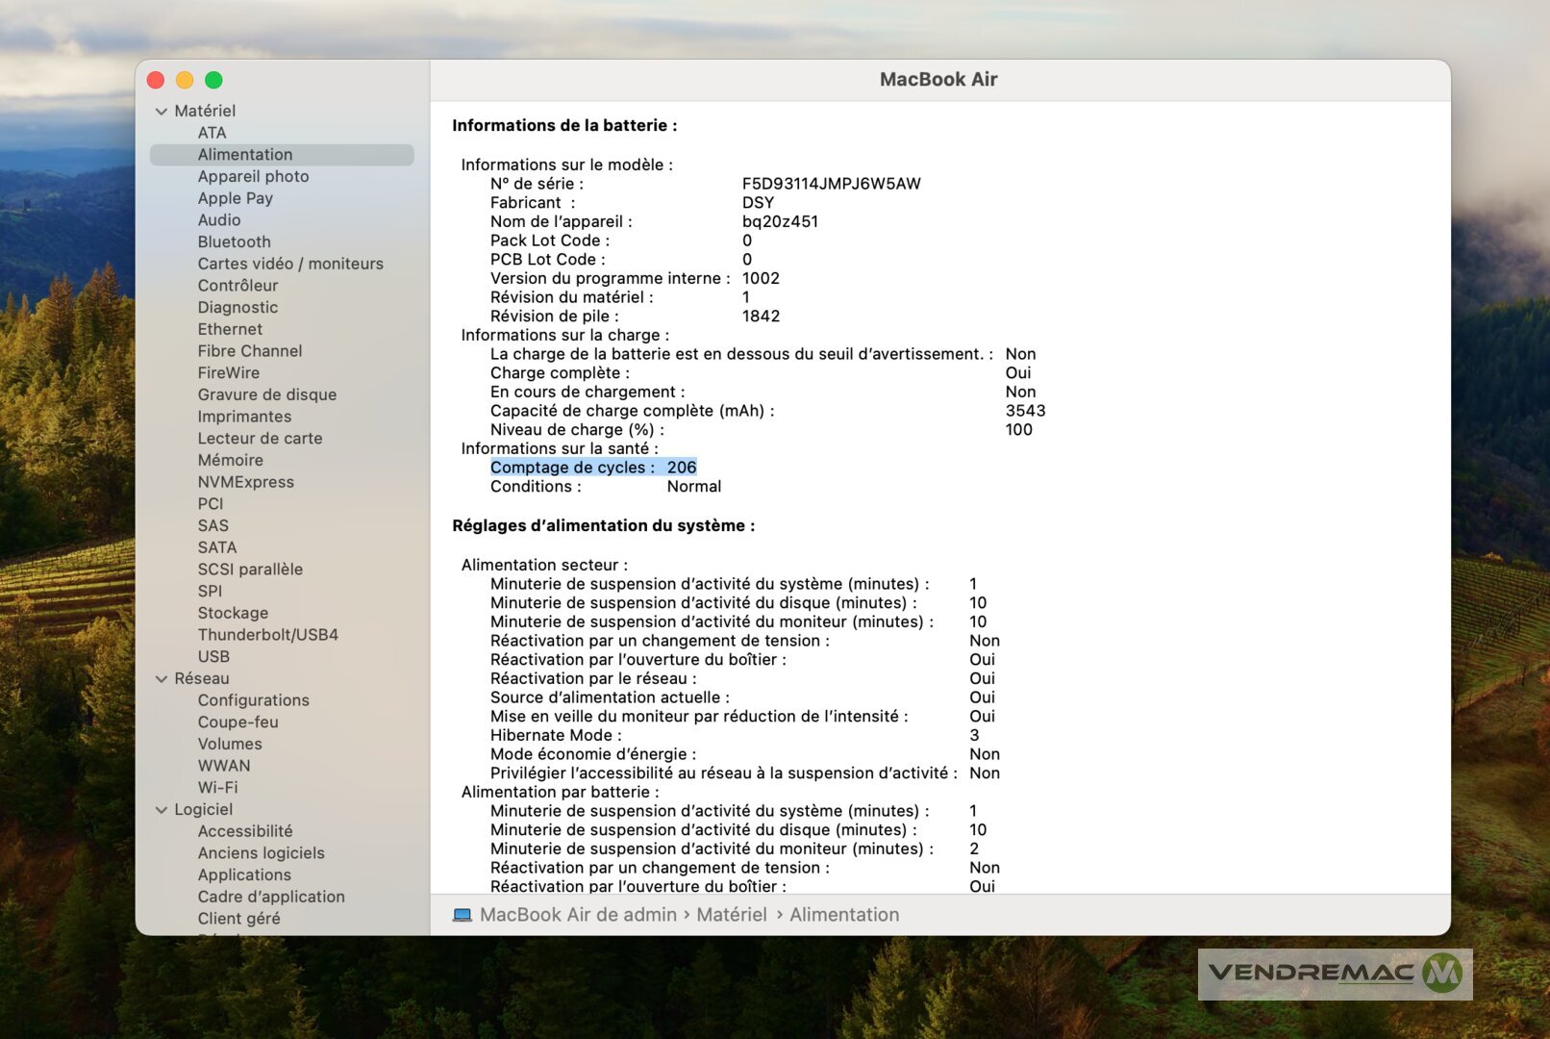Click the Alimentation breadcrumb in path bar
Viewport: 1550px width, 1039px height.
click(843, 915)
